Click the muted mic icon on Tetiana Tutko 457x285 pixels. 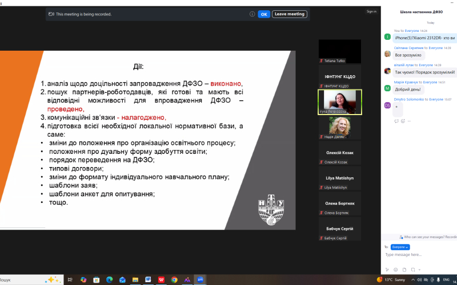click(x=322, y=61)
